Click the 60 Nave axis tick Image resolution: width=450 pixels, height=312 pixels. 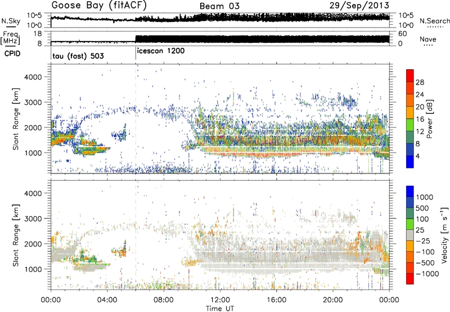coord(403,34)
